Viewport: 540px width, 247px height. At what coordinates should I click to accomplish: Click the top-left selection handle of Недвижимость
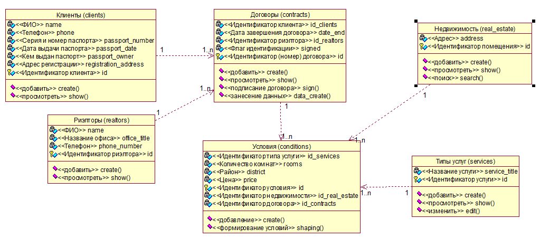click(416, 21)
